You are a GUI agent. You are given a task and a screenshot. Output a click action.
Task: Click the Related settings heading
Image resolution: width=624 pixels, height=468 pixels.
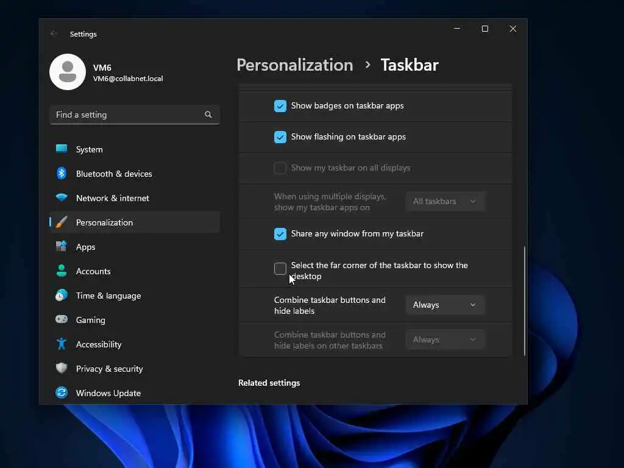coord(269,383)
